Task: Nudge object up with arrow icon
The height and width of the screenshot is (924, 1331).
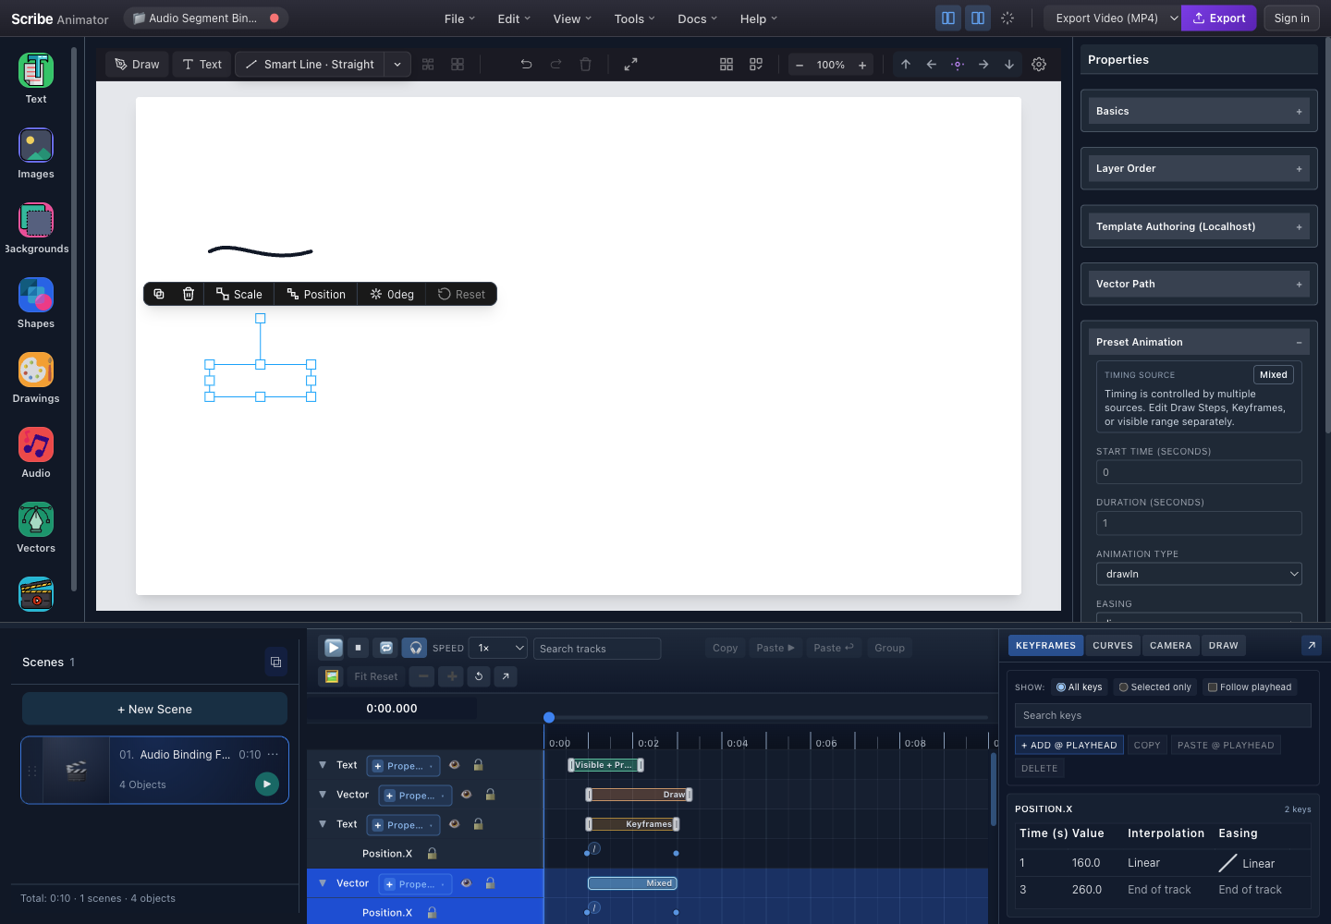Action: click(906, 65)
